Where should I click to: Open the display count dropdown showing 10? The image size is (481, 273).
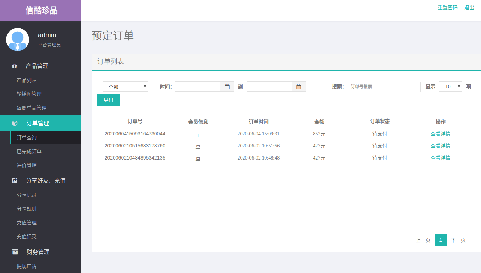coord(450,87)
